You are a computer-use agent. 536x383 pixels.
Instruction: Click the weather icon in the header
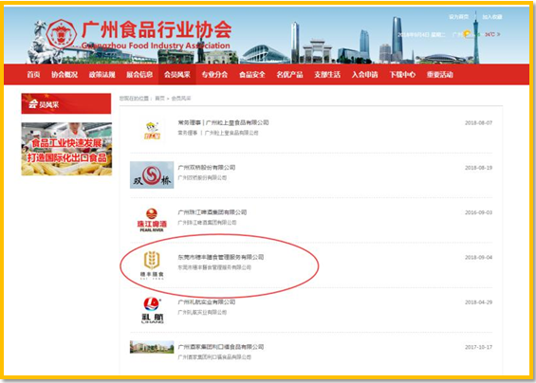point(468,34)
